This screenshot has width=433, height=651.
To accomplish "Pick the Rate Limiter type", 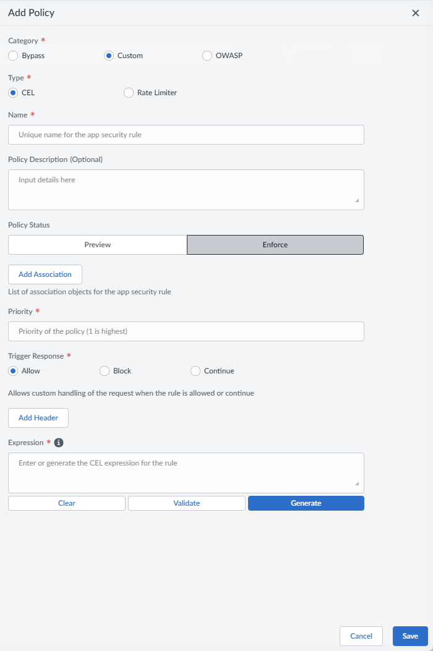I will (x=129, y=93).
